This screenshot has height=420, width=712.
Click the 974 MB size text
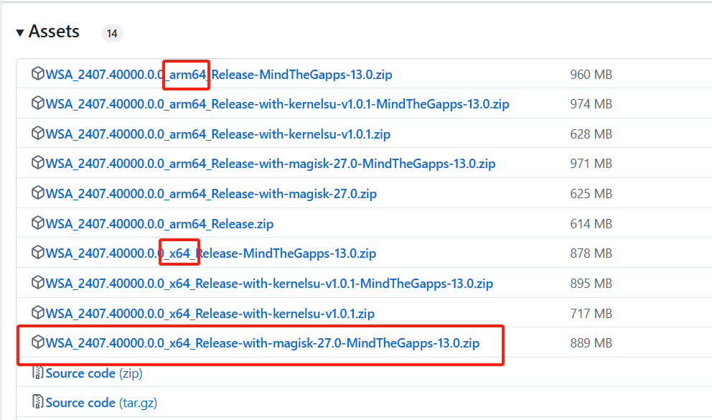click(x=591, y=104)
